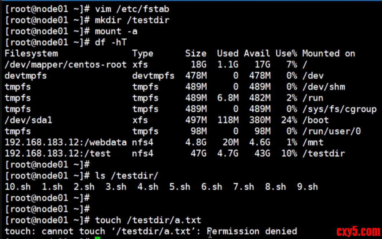
Task: Click the 'Use%' column header
Action: click(x=286, y=53)
